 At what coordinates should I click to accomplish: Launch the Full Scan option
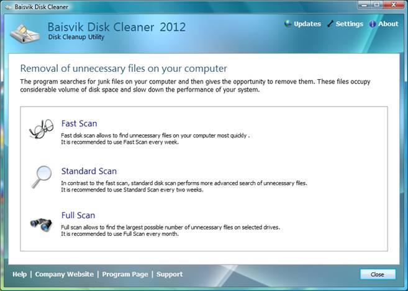coord(78,215)
